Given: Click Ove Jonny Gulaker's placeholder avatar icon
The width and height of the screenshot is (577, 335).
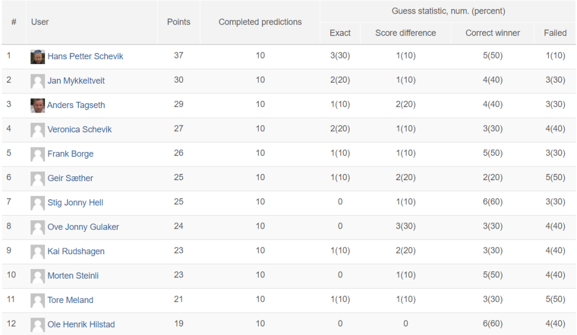Looking at the screenshot, I should tap(38, 227).
